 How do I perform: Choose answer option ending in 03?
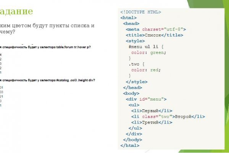click(x=1, y=92)
